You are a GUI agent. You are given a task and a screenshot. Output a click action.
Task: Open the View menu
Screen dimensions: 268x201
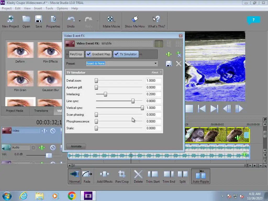[x=27, y=8]
